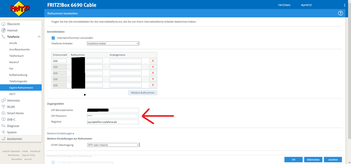
Task: Click the Assistenten icon
Action: (4, 139)
